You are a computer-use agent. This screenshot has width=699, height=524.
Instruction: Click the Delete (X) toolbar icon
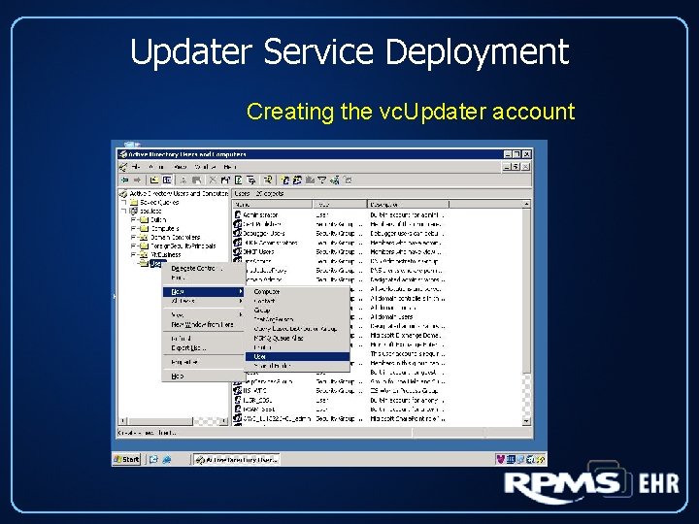(x=213, y=180)
